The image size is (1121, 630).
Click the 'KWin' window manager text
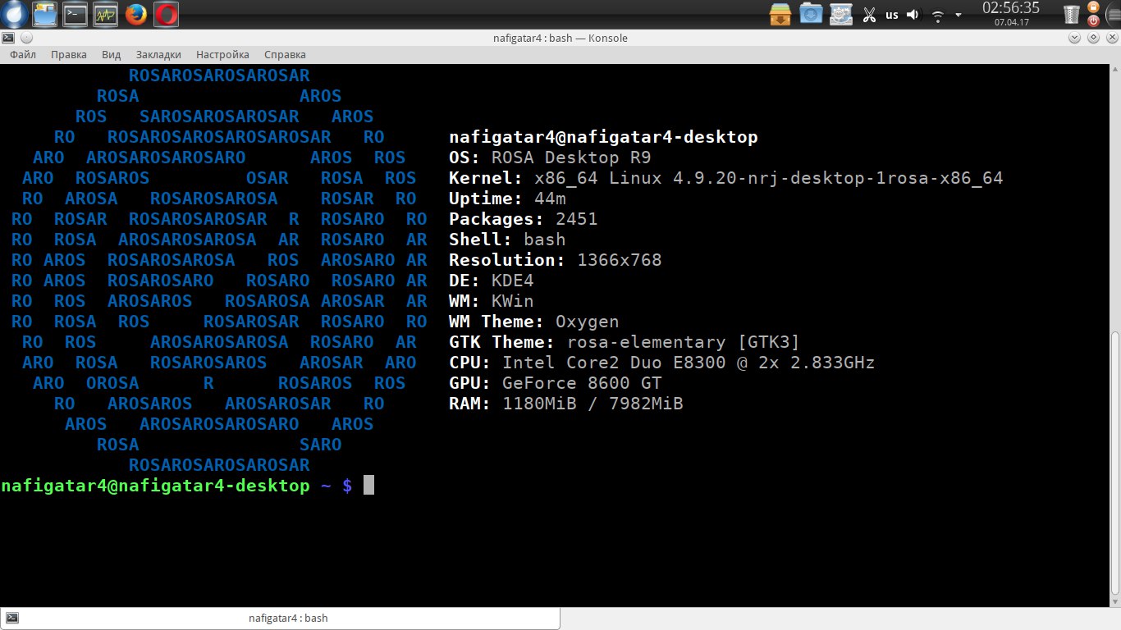click(512, 301)
